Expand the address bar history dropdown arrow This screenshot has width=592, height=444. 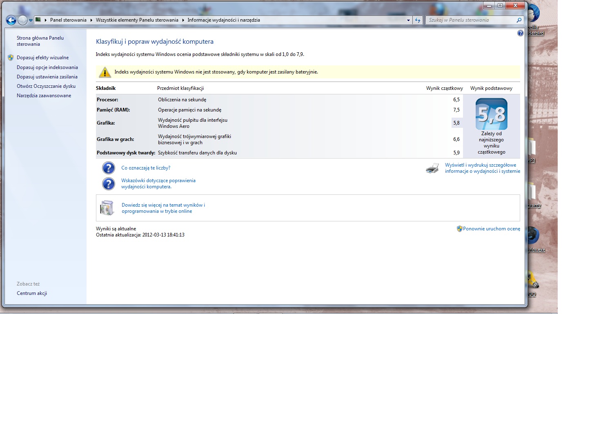click(x=408, y=20)
